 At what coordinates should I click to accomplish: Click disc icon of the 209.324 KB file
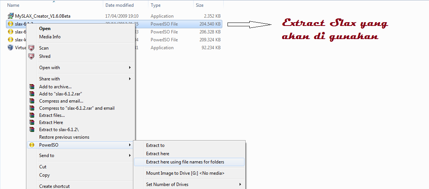[x=11, y=39]
